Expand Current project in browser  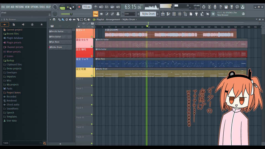click(x=14, y=30)
